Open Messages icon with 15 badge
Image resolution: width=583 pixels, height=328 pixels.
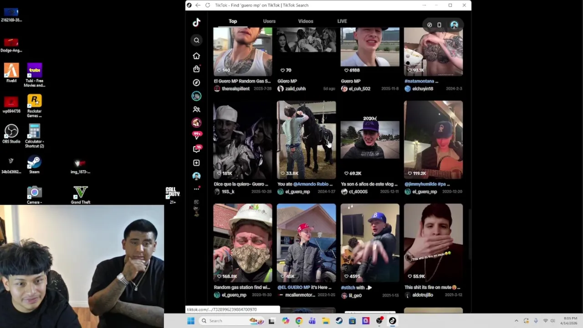point(196,149)
